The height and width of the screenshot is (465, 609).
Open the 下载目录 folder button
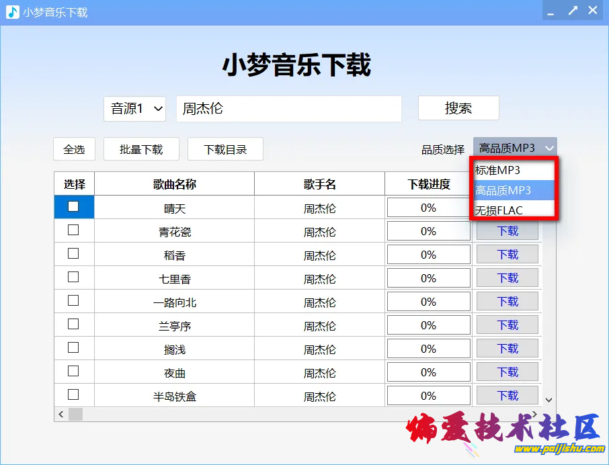(225, 149)
